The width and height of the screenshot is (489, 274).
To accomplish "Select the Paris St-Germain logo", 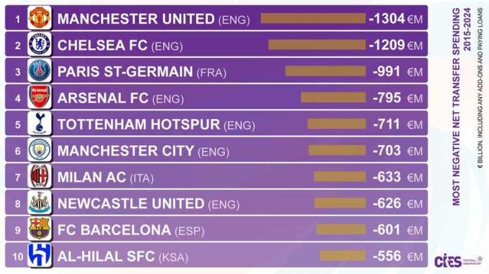I will pyautogui.click(x=40, y=70).
